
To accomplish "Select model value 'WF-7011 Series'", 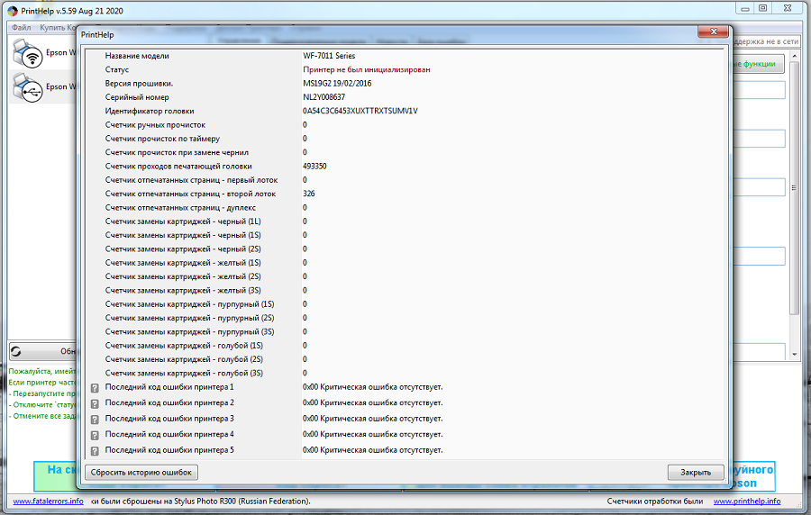I will pos(329,56).
